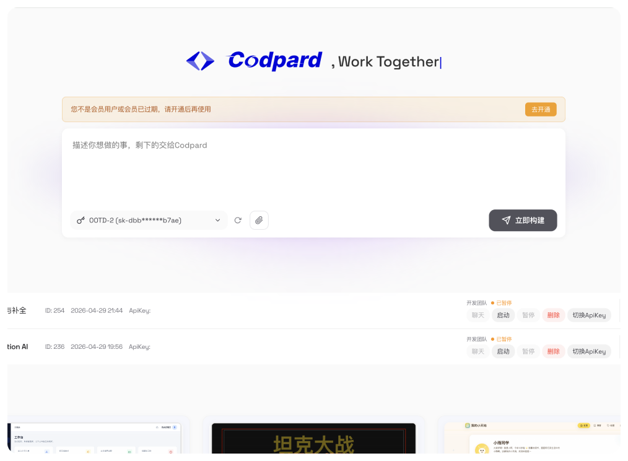Screen dimensions: 628x461
Task: Click the ID: 236 text
Action: (x=55, y=346)
